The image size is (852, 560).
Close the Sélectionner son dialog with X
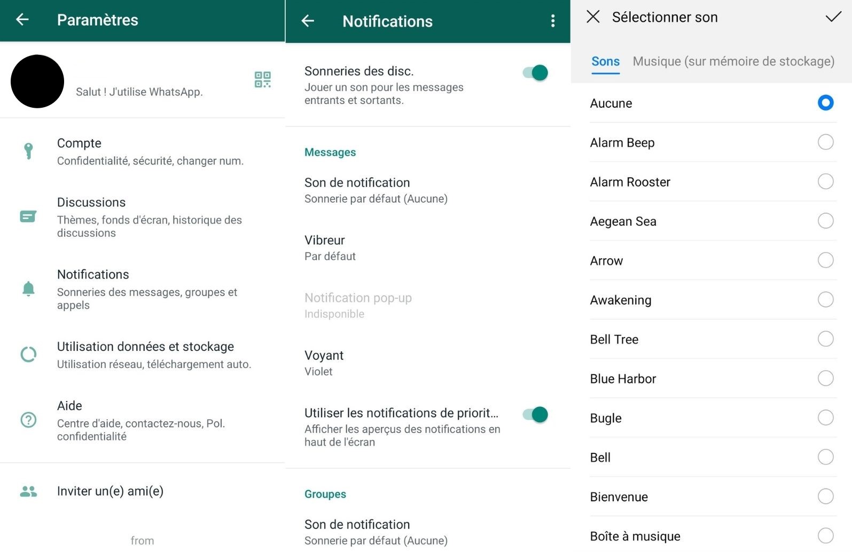593,17
